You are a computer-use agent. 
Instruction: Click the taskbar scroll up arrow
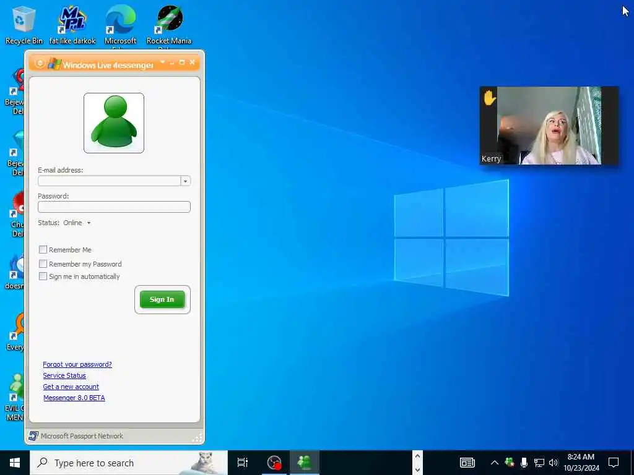[418, 456]
